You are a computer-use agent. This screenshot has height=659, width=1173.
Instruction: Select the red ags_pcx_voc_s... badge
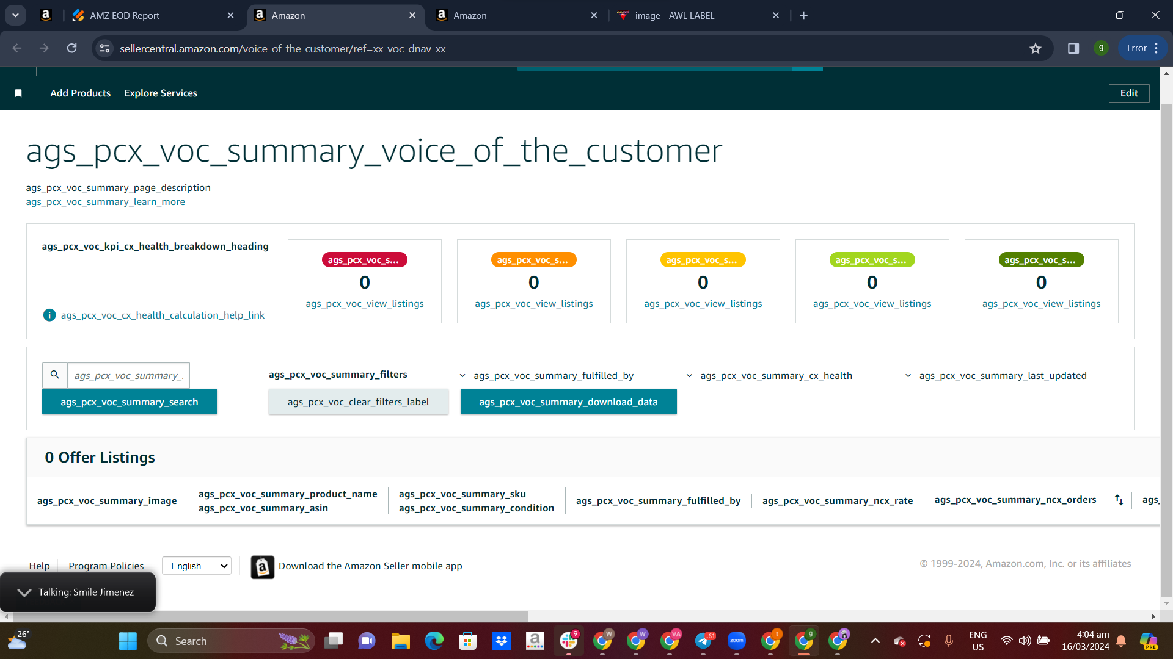point(364,260)
